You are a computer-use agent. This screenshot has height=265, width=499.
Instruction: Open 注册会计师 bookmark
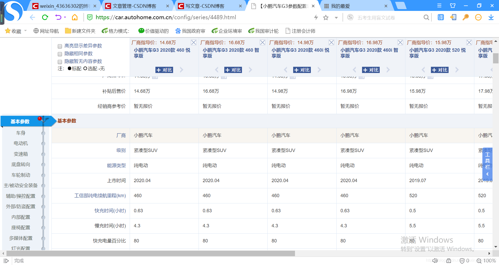click(x=300, y=31)
